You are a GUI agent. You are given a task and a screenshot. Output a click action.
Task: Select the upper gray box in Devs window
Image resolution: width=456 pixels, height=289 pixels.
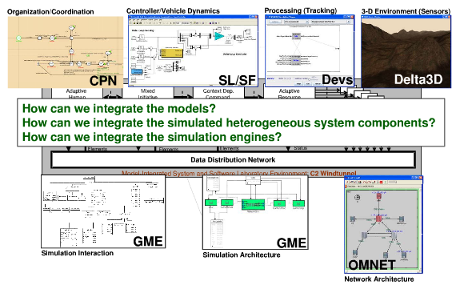point(296,36)
